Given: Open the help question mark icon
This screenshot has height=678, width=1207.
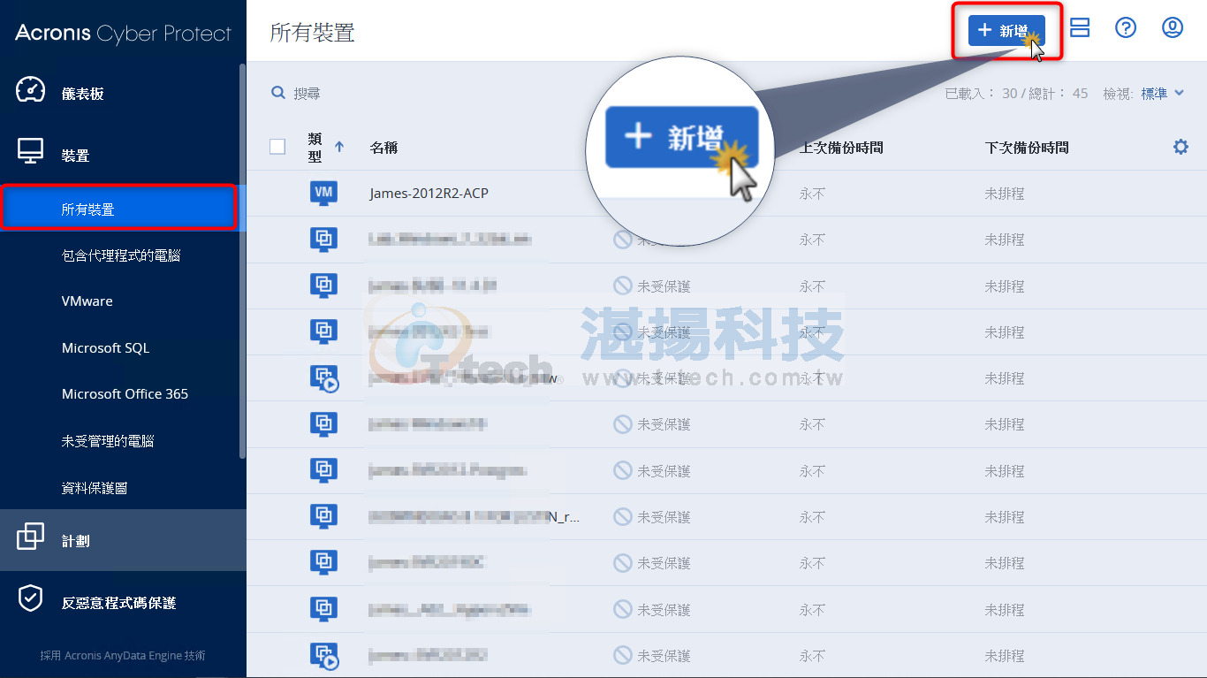Looking at the screenshot, I should [1125, 28].
